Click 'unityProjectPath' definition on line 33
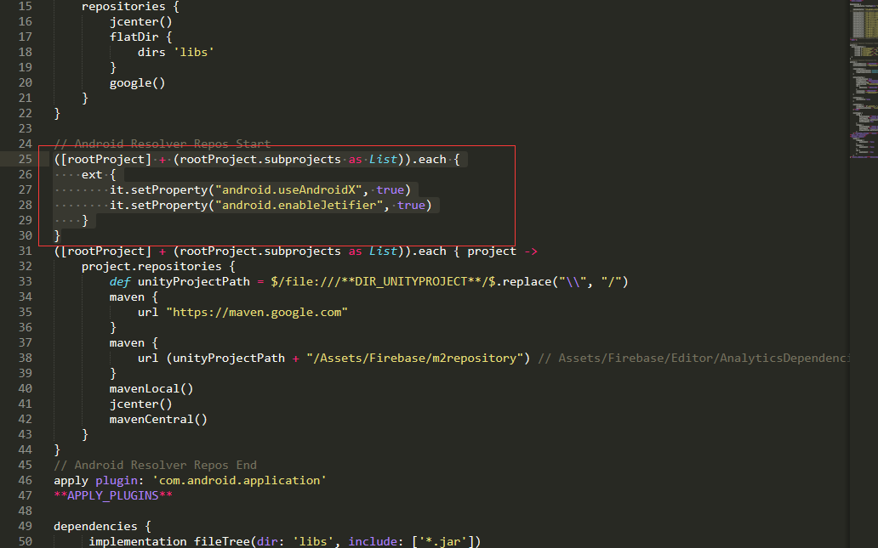Screen dimensions: 878x548 (x=194, y=281)
